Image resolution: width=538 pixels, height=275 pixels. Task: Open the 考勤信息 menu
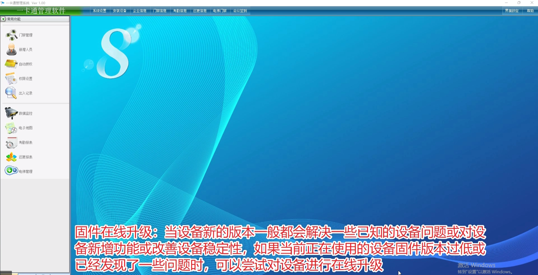(180, 11)
